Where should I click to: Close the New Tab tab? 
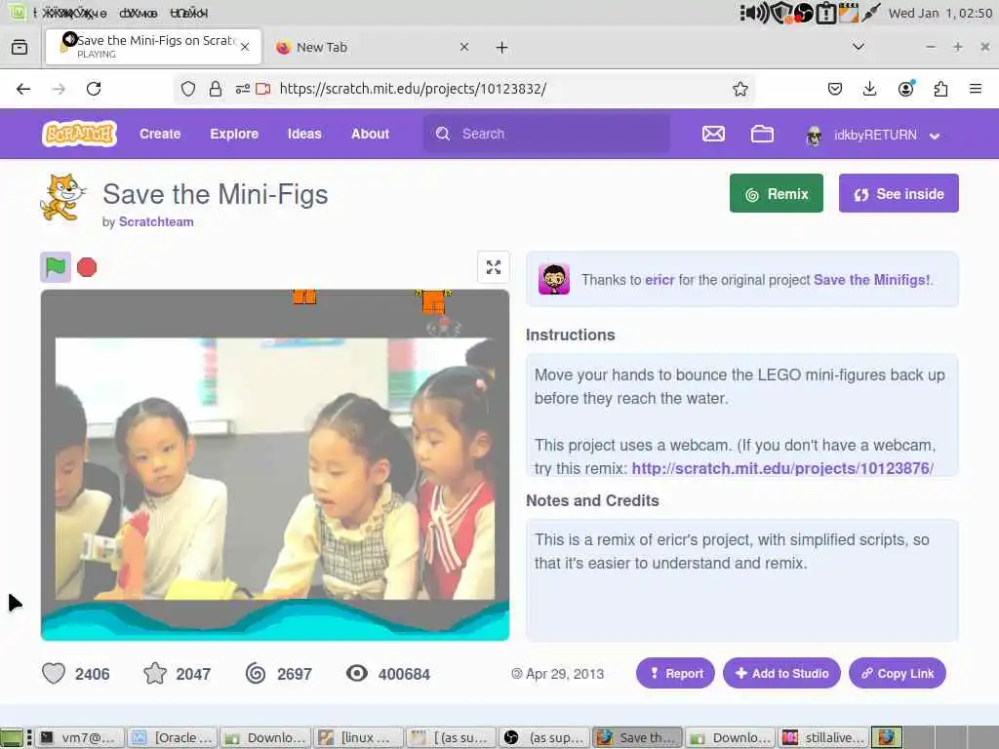click(464, 47)
